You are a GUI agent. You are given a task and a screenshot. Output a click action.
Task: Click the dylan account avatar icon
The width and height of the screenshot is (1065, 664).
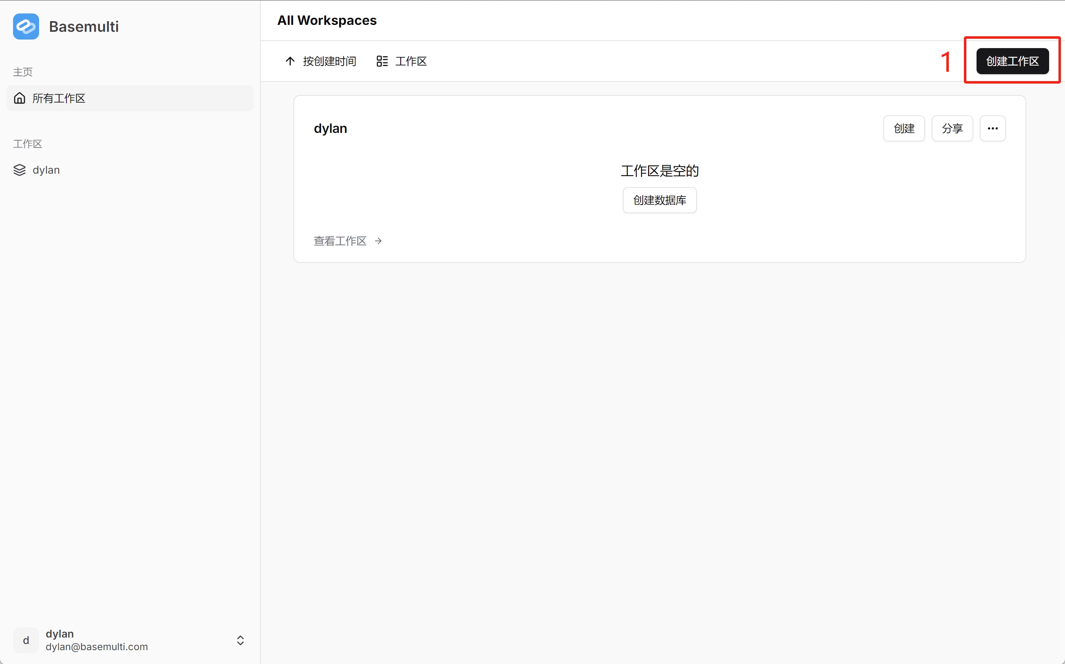coord(26,640)
